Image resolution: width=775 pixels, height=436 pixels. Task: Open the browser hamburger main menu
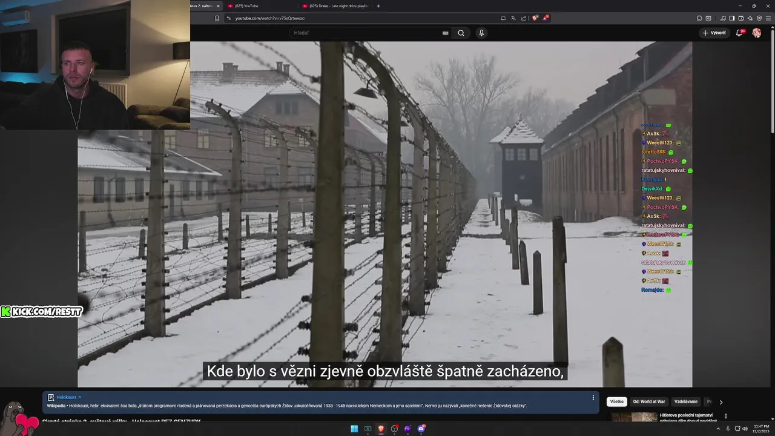coord(768,18)
